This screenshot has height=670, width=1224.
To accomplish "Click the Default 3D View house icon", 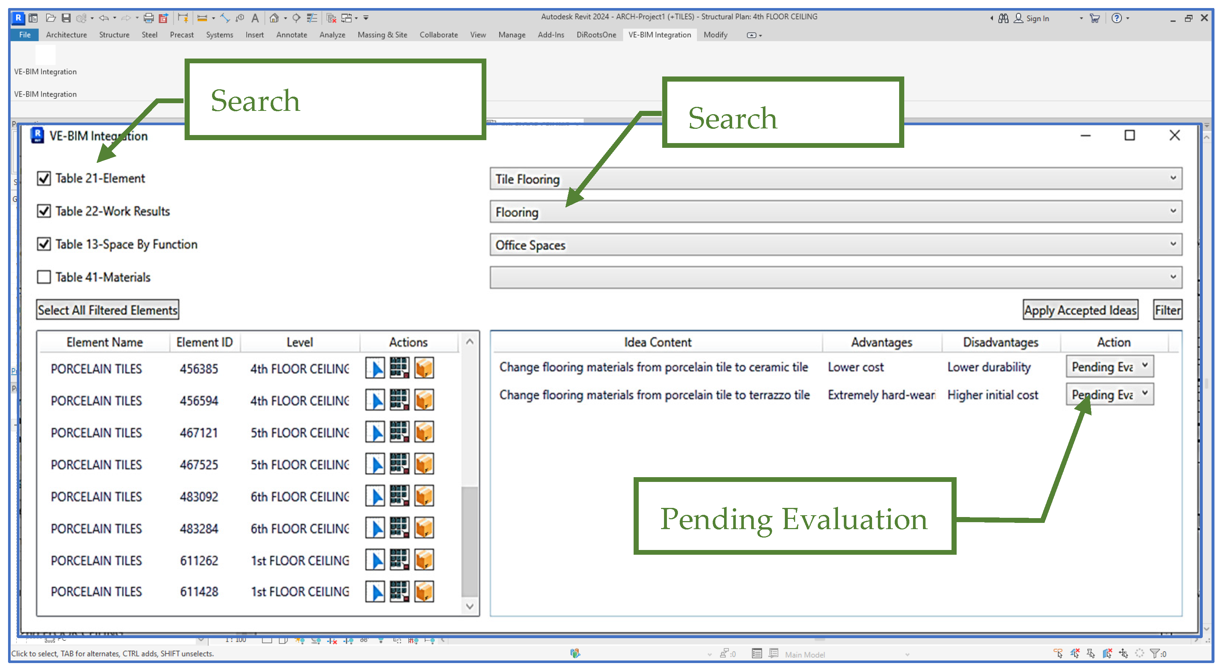I will [x=274, y=18].
